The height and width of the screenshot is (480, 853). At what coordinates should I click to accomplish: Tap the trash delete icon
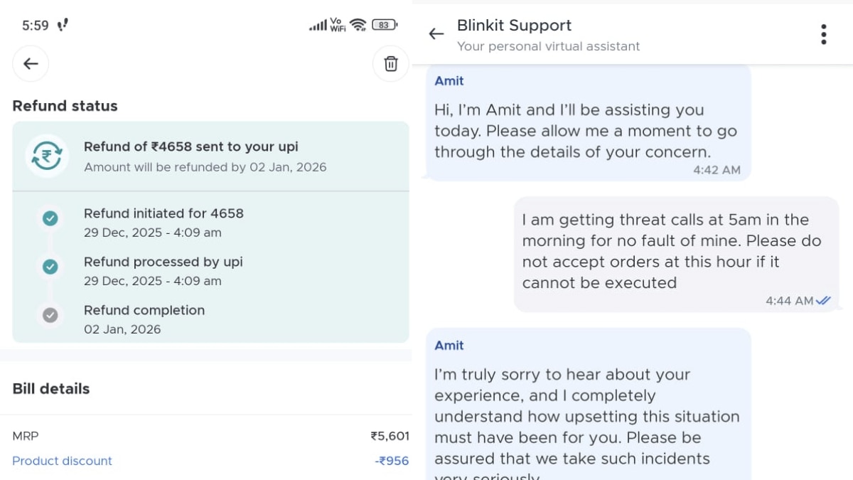(x=391, y=64)
